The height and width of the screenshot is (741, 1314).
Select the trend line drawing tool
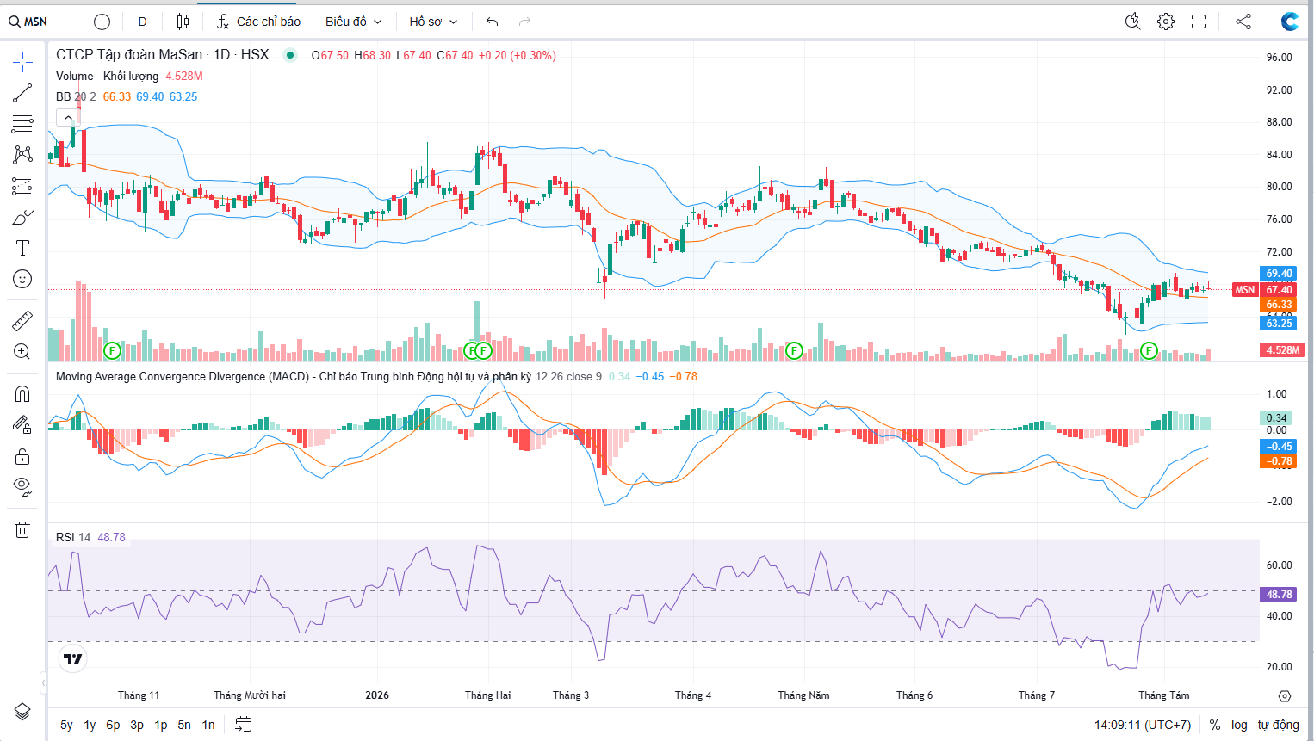point(22,93)
